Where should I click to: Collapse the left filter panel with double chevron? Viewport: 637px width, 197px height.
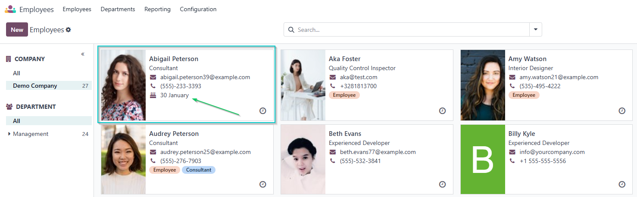pyautogui.click(x=83, y=54)
